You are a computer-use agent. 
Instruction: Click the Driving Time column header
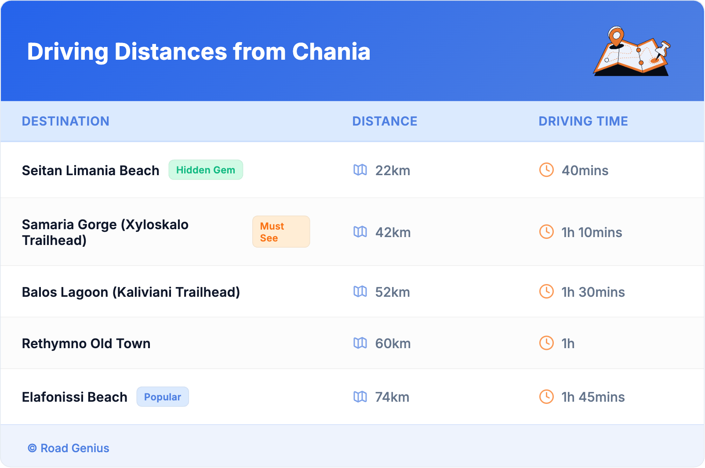click(x=583, y=121)
